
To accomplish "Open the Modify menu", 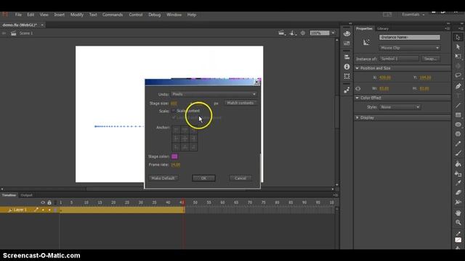I will point(77,14).
